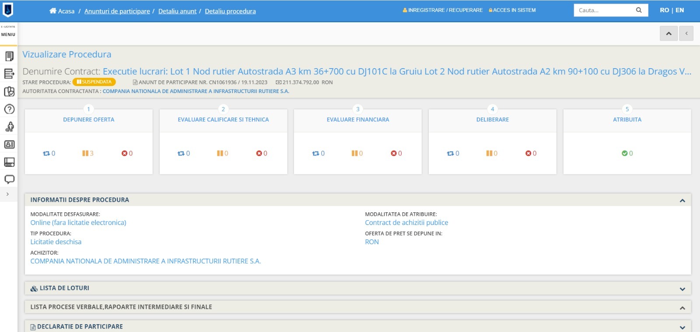Open the chat bubble sidebar icon
This screenshot has width=700, height=332.
tap(9, 179)
